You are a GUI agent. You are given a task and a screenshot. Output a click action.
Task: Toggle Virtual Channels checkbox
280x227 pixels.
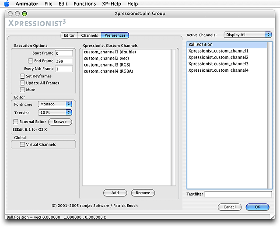coord(22,144)
